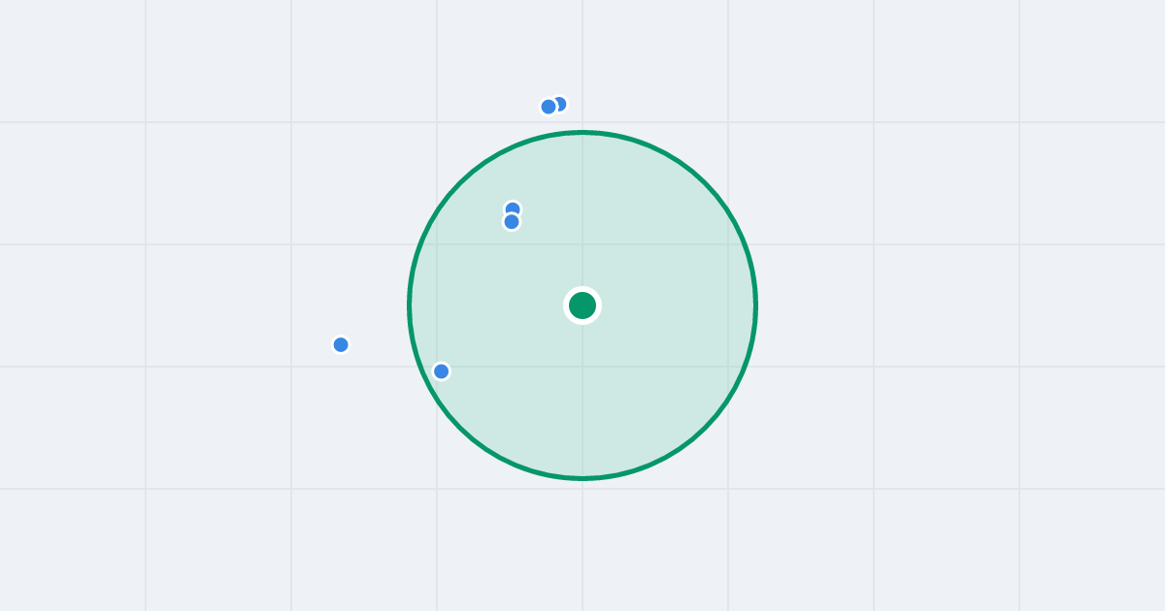Select the blue dot sitting on the circle's lower-left edge
The width and height of the screenshot is (1165, 611).
pyautogui.click(x=441, y=371)
